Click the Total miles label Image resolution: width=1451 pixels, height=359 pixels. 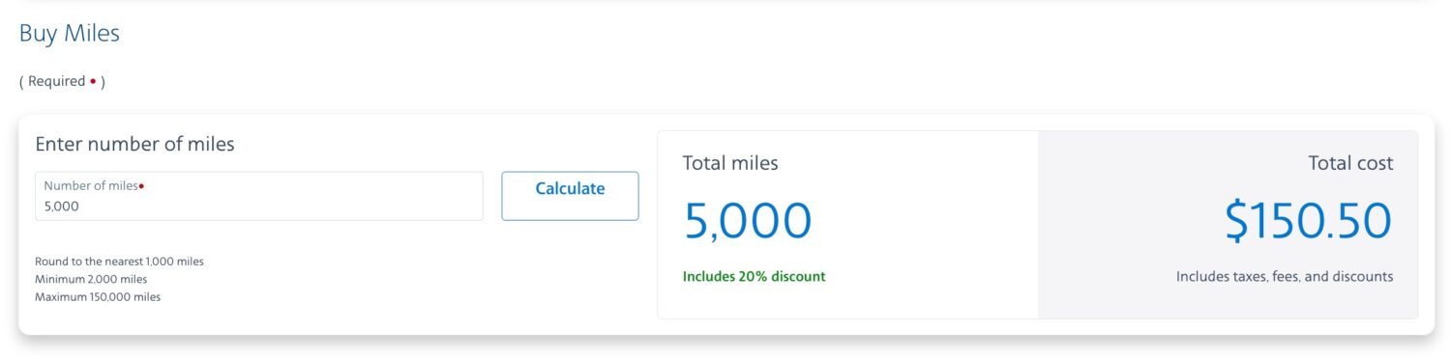(730, 164)
